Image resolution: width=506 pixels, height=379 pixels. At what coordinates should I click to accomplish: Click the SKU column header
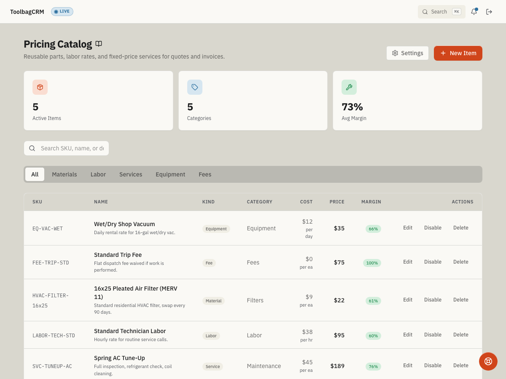point(37,202)
